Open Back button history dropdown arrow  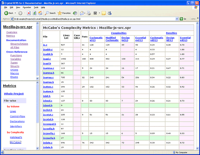15,13
